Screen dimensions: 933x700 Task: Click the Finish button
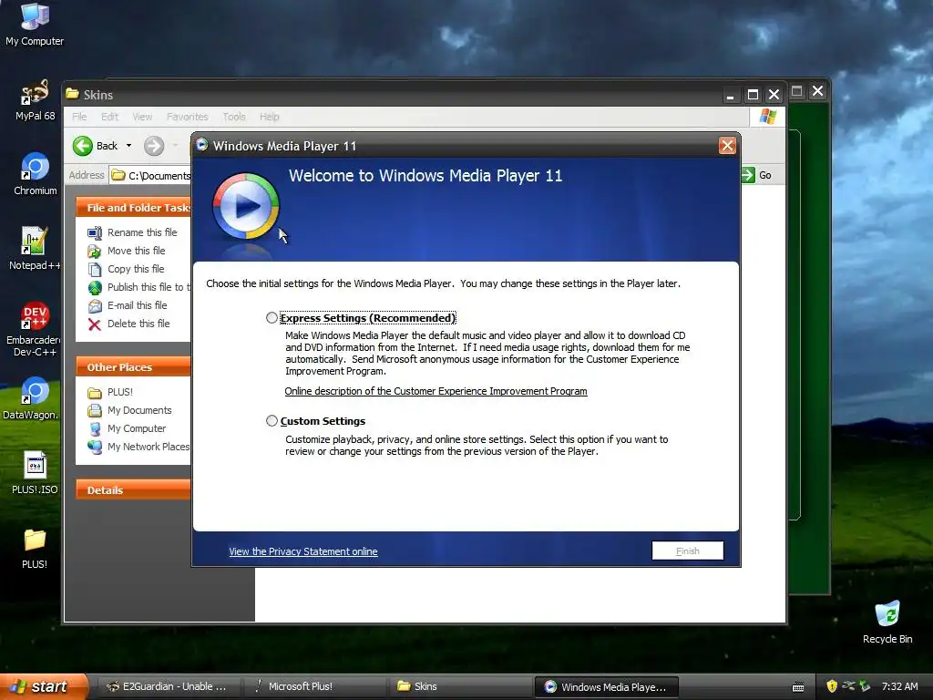click(x=687, y=551)
